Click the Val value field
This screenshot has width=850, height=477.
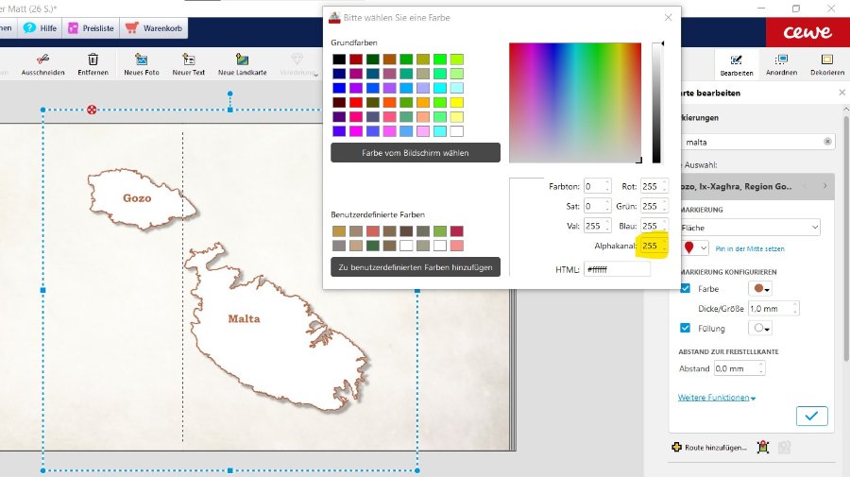tap(598, 226)
